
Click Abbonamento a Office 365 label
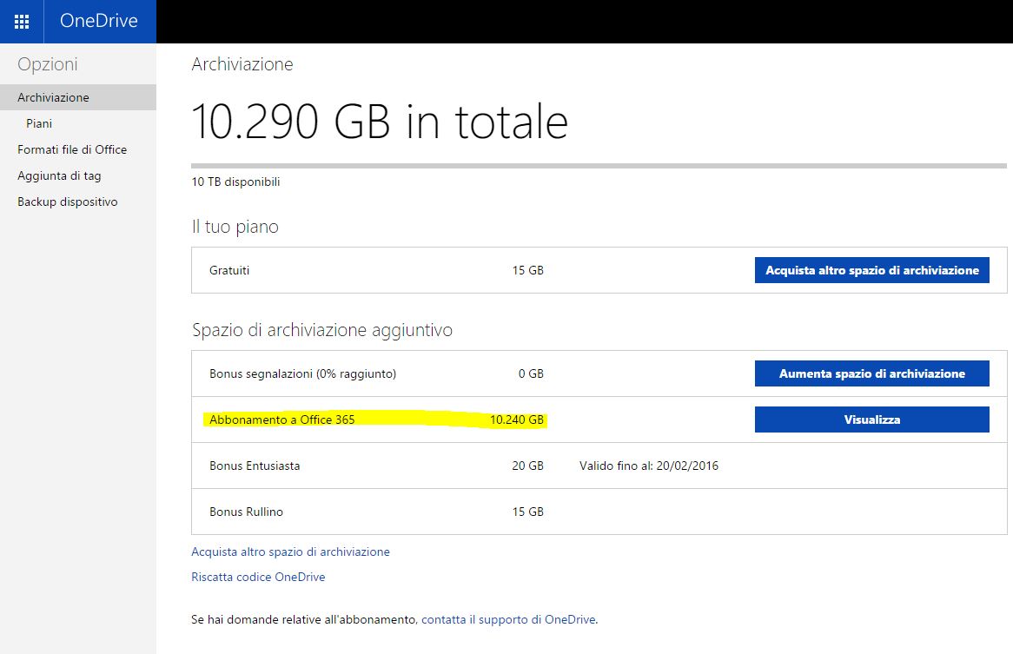[x=281, y=419]
